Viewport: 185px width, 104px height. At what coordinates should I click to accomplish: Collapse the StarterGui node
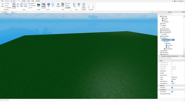(x=159, y=38)
